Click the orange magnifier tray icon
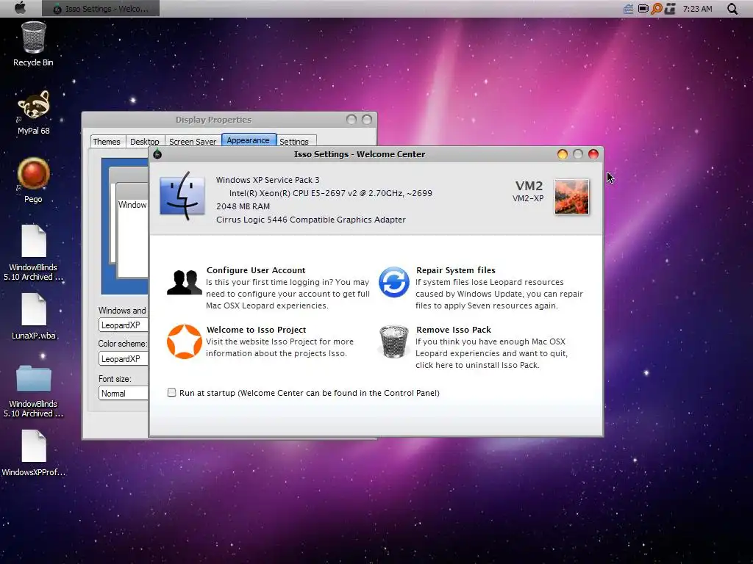The width and height of the screenshot is (753, 564). pyautogui.click(x=657, y=9)
